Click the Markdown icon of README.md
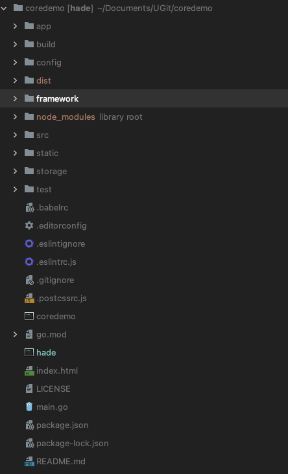The height and width of the screenshot is (474, 288). [29, 461]
